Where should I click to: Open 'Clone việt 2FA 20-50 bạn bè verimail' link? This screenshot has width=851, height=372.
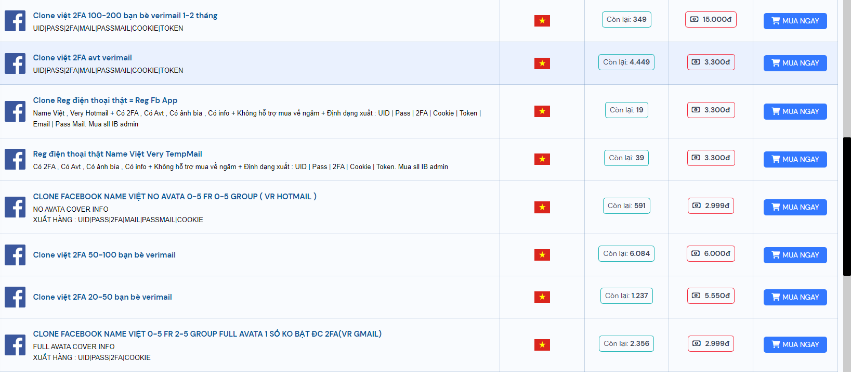coord(102,297)
